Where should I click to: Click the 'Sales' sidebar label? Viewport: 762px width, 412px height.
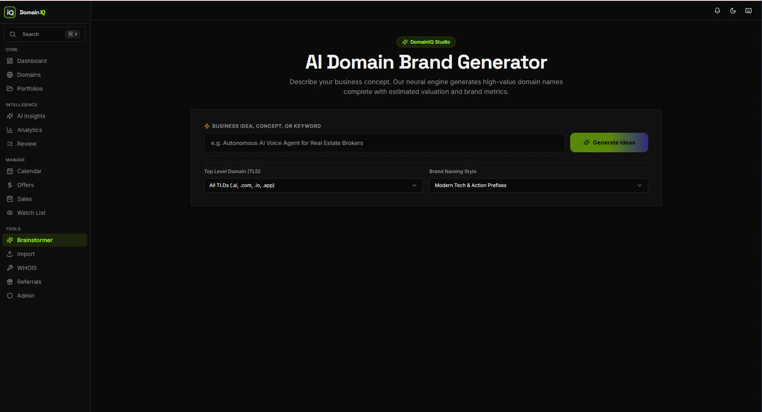pos(24,199)
